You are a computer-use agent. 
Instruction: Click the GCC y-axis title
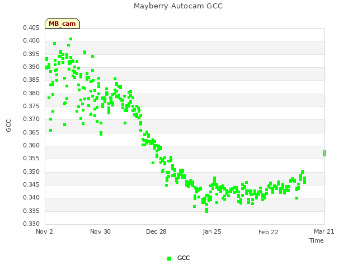pyautogui.click(x=8, y=126)
